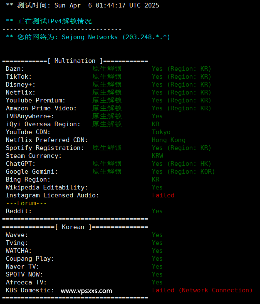The image size is (260, 304).
Task: Click the test time timestamp line
Action: (82, 5)
